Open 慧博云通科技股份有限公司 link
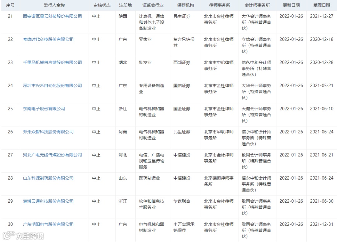Image resolution: width=337 pixels, height=242 pixels. point(48,201)
